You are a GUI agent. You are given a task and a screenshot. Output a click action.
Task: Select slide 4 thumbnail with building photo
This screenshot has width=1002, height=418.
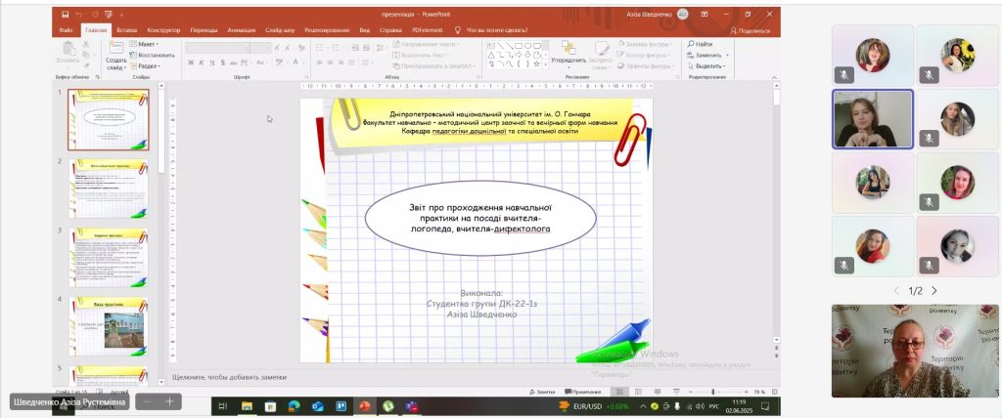pos(108,326)
